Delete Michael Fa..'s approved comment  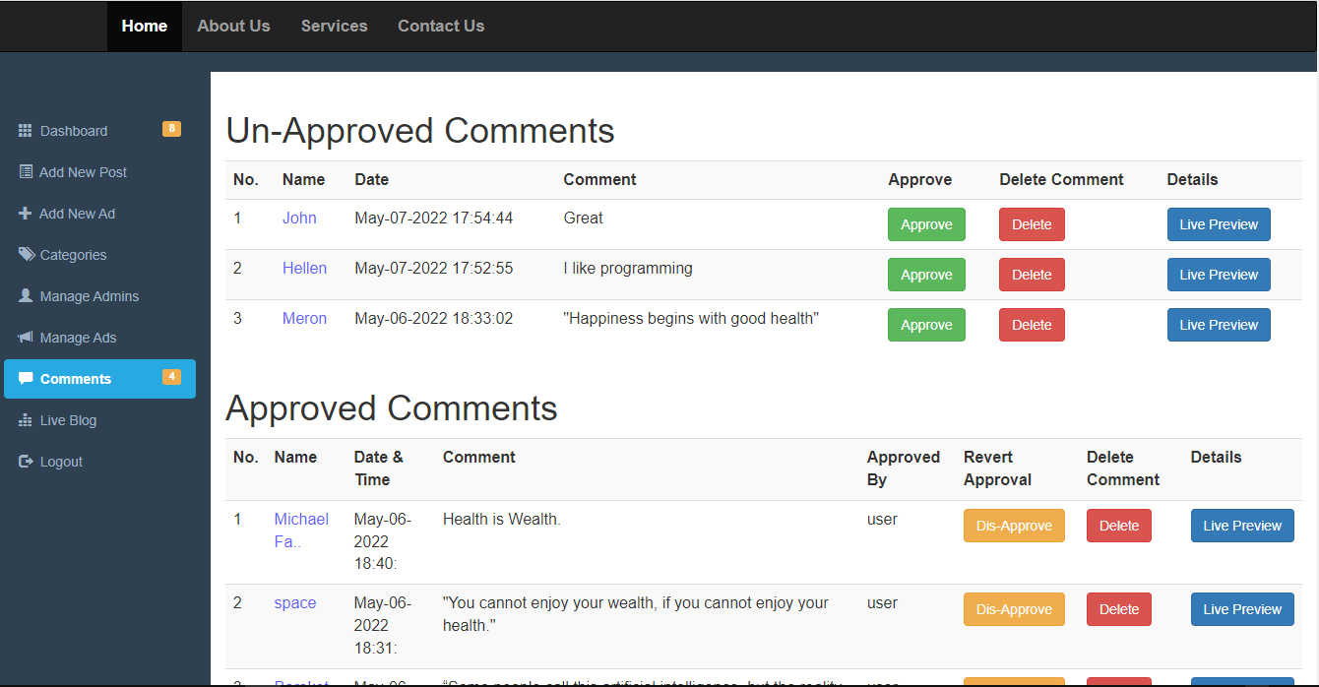click(x=1119, y=526)
